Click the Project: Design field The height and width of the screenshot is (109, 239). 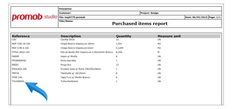(181, 13)
